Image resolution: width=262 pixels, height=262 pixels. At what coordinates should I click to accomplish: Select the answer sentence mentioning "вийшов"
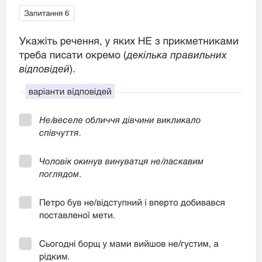click(128, 250)
